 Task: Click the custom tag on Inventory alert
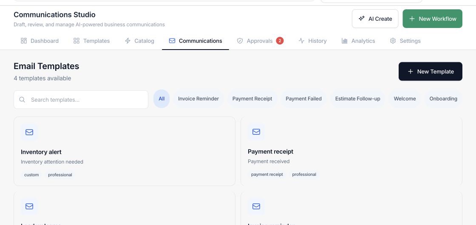coord(31,175)
